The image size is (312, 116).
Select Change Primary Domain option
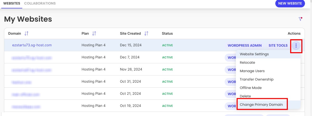[x=261, y=105]
